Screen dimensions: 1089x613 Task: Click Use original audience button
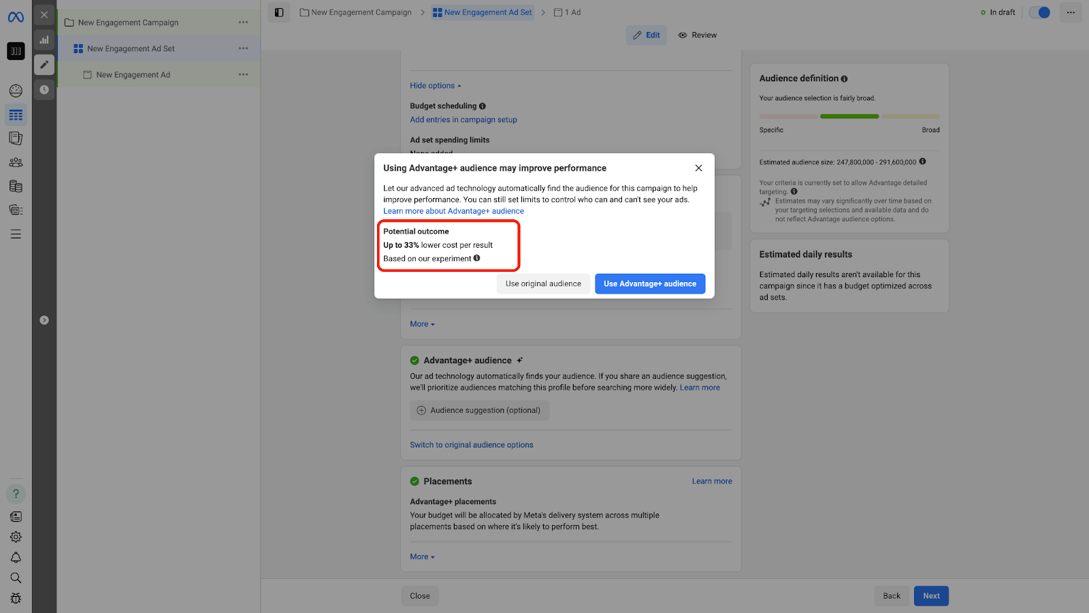tap(543, 284)
